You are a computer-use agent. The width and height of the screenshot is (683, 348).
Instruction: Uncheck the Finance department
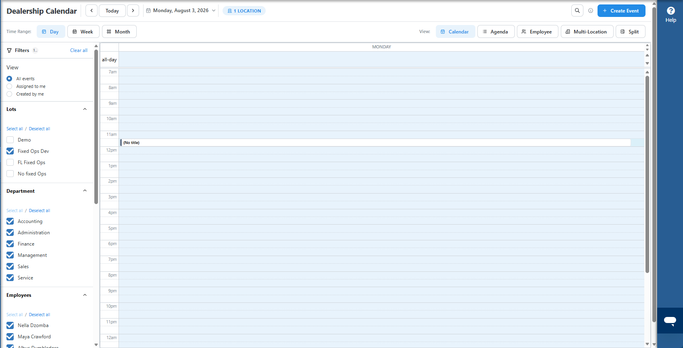click(x=10, y=244)
